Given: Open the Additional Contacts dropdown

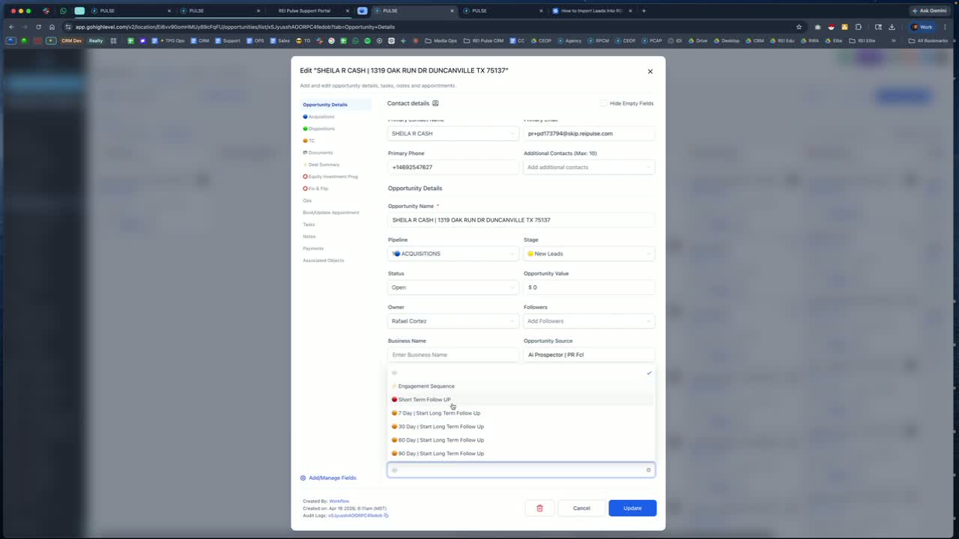Looking at the screenshot, I should point(589,167).
